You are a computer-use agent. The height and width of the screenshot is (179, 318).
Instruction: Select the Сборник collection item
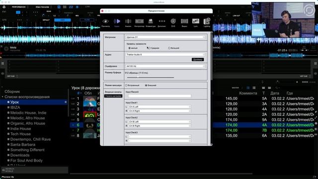(x=12, y=91)
